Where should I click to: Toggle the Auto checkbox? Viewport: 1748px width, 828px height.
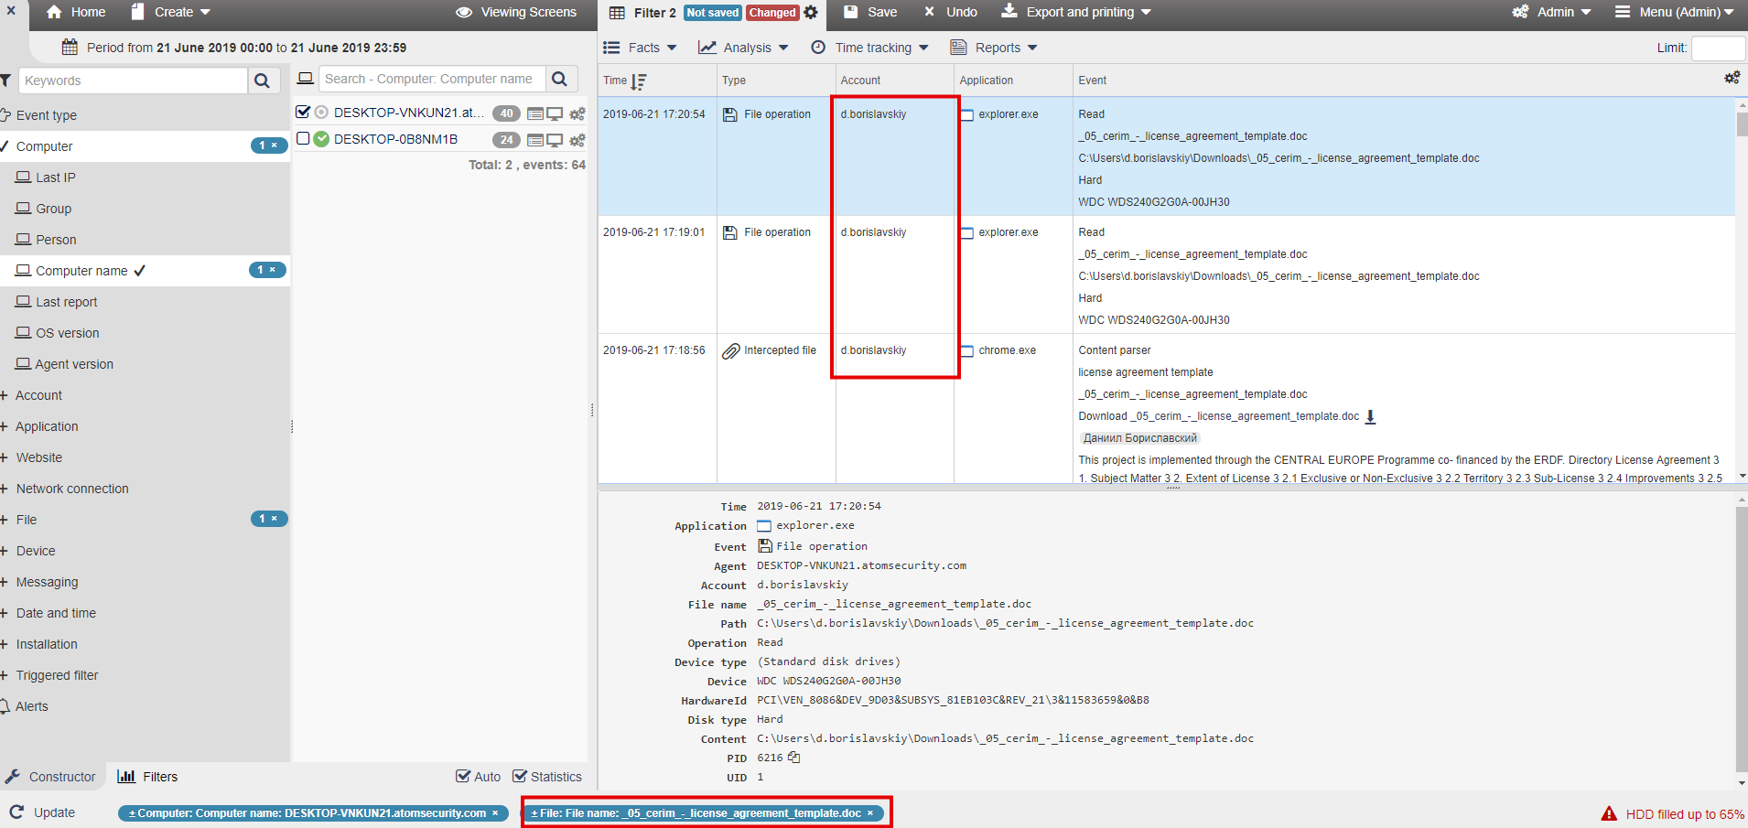click(463, 777)
